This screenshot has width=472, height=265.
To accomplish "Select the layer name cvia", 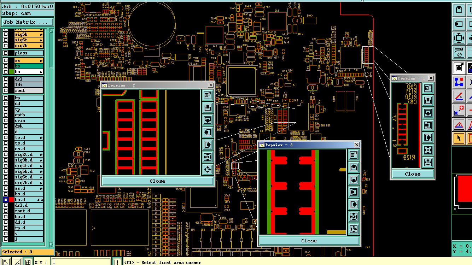I will click(29, 120).
